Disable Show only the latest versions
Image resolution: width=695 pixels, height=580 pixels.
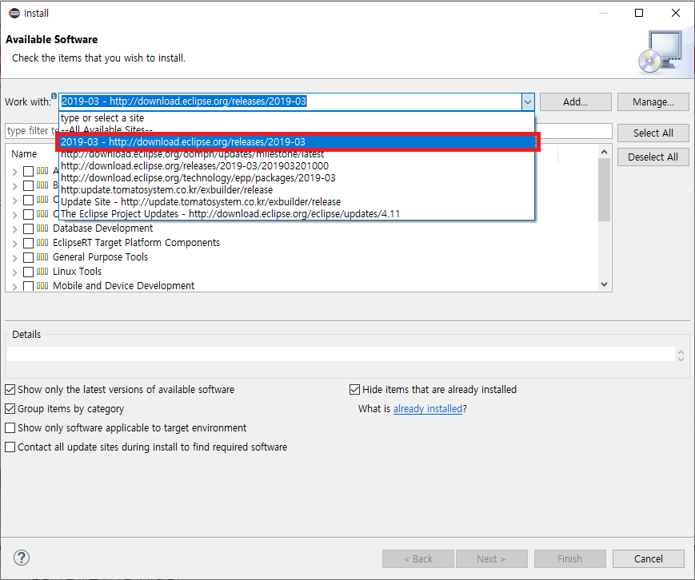10,390
